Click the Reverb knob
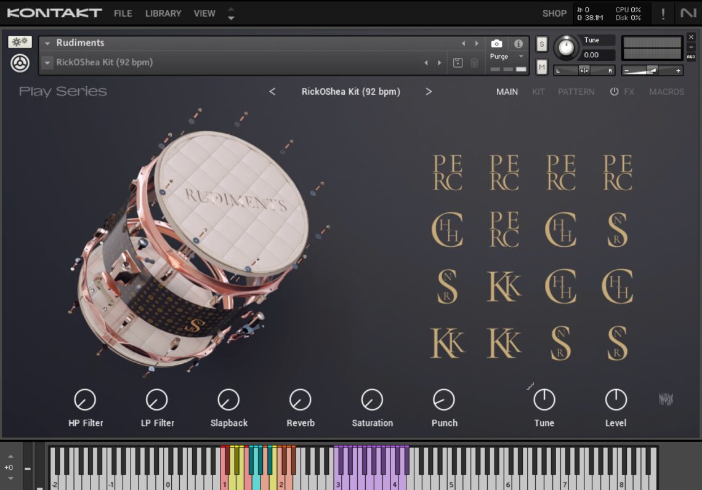The width and height of the screenshot is (702, 490). pyautogui.click(x=301, y=400)
